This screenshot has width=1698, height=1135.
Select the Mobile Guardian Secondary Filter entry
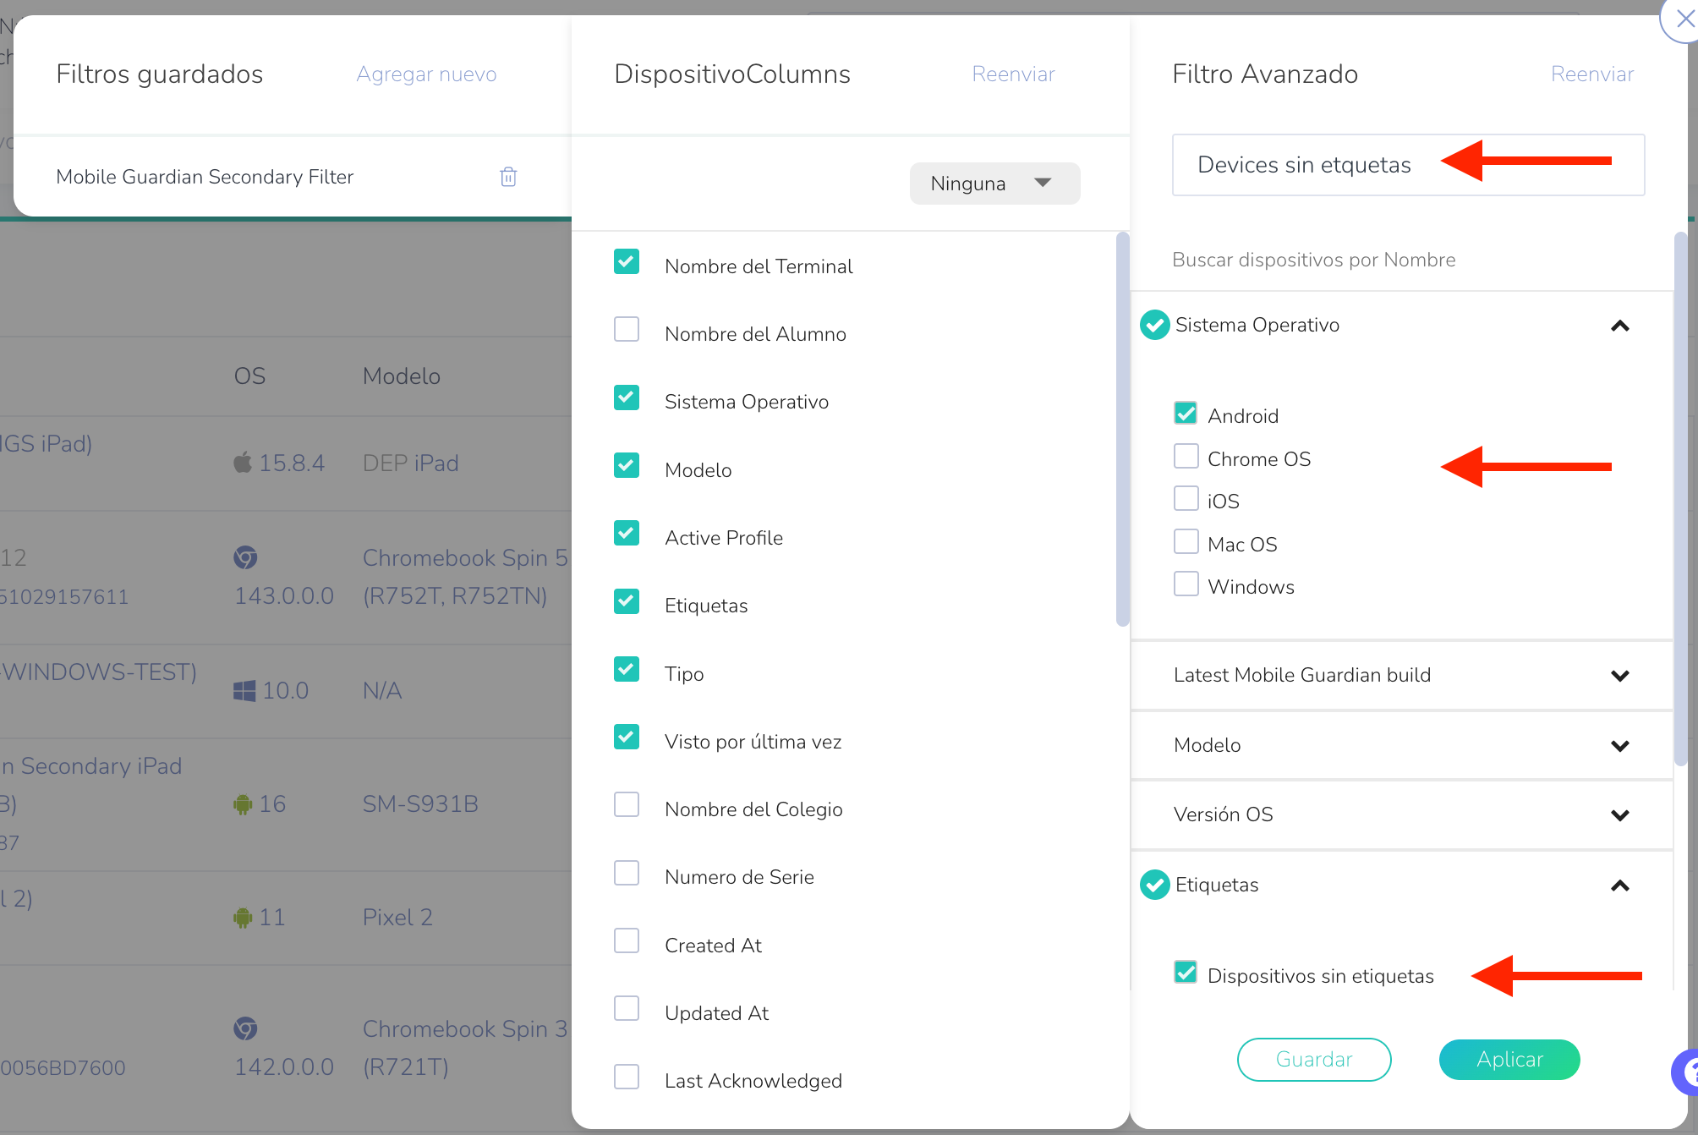click(205, 177)
